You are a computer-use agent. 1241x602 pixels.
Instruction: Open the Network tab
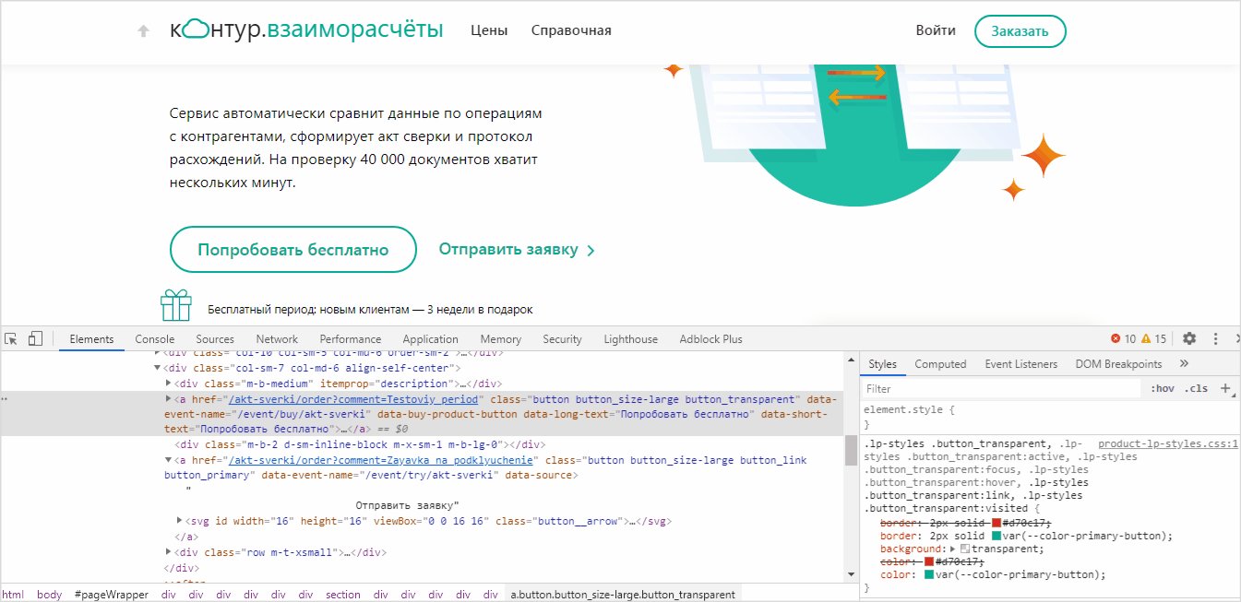tap(277, 338)
